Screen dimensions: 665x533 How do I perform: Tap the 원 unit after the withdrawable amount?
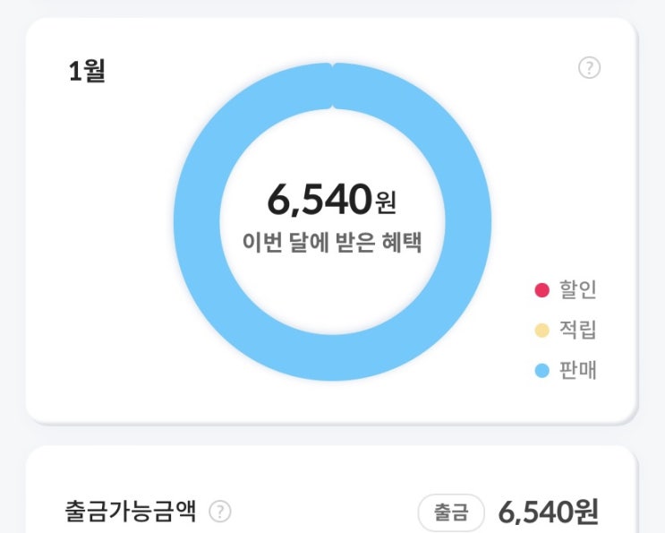click(x=586, y=512)
